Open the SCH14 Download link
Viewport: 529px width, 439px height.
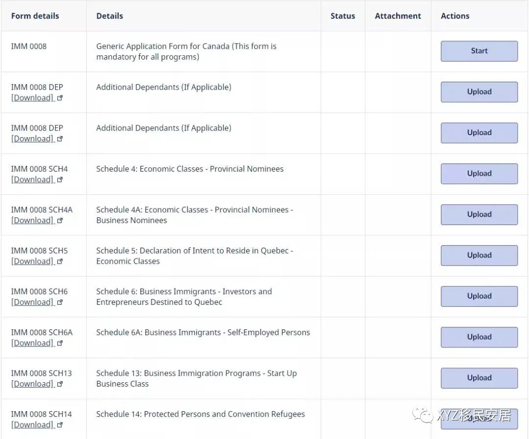pos(32,425)
